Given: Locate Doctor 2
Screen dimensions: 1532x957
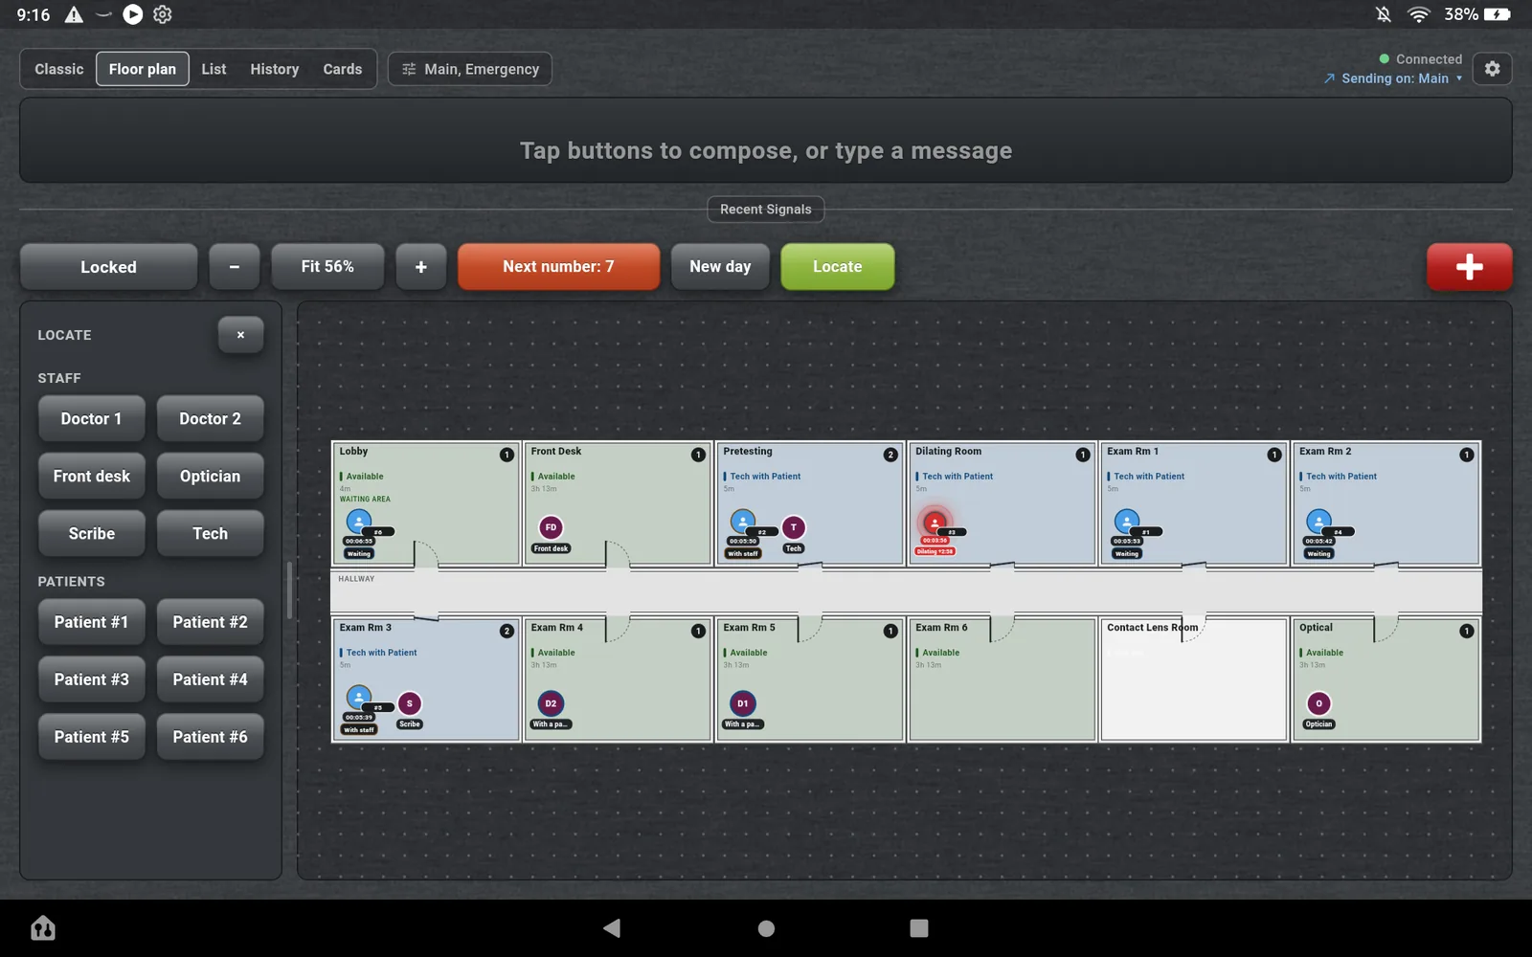Looking at the screenshot, I should pyautogui.click(x=211, y=419).
